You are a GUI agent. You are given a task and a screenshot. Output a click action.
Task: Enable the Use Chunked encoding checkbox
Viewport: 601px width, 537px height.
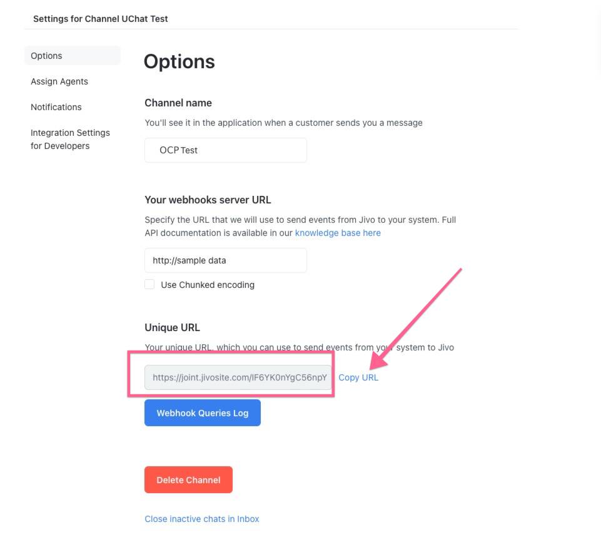coord(149,284)
